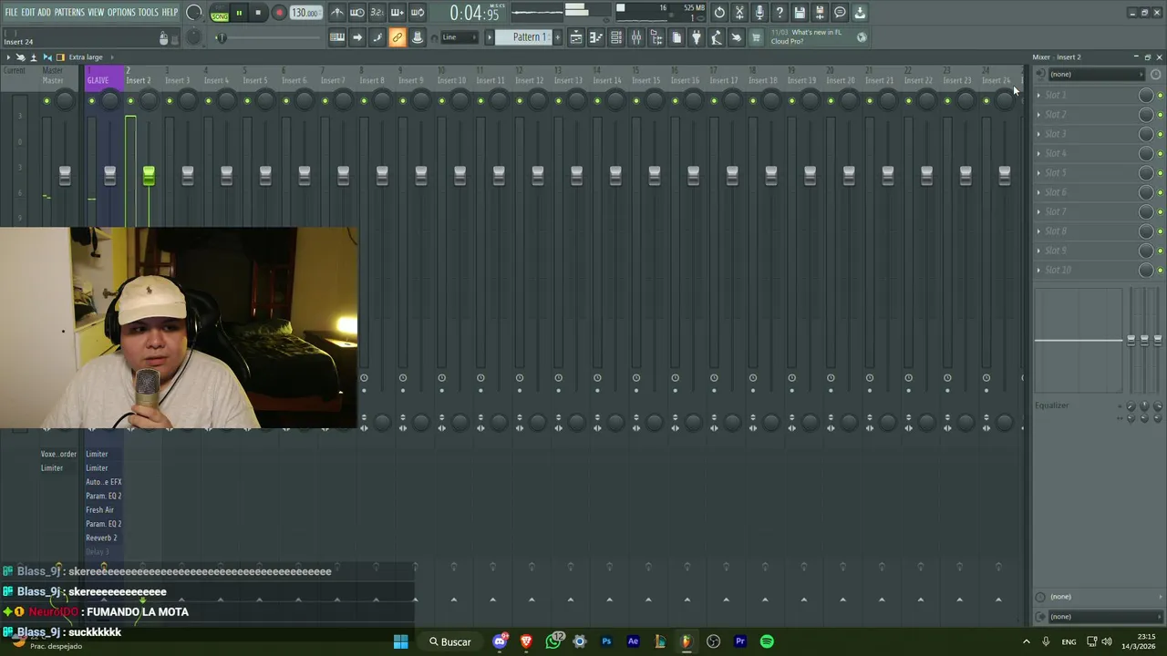Select the Auto..e EFX plugin slot
The width and height of the screenshot is (1167, 656).
click(103, 482)
